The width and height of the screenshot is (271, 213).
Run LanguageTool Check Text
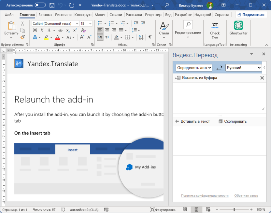click(215, 29)
